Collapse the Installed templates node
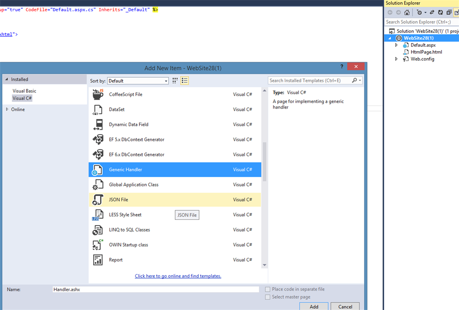 pos(6,79)
